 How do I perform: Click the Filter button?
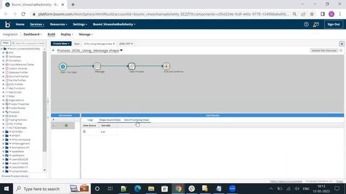coord(6,43)
